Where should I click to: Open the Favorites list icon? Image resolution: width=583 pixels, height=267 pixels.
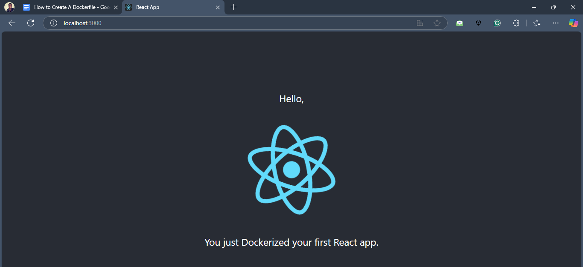click(x=536, y=23)
